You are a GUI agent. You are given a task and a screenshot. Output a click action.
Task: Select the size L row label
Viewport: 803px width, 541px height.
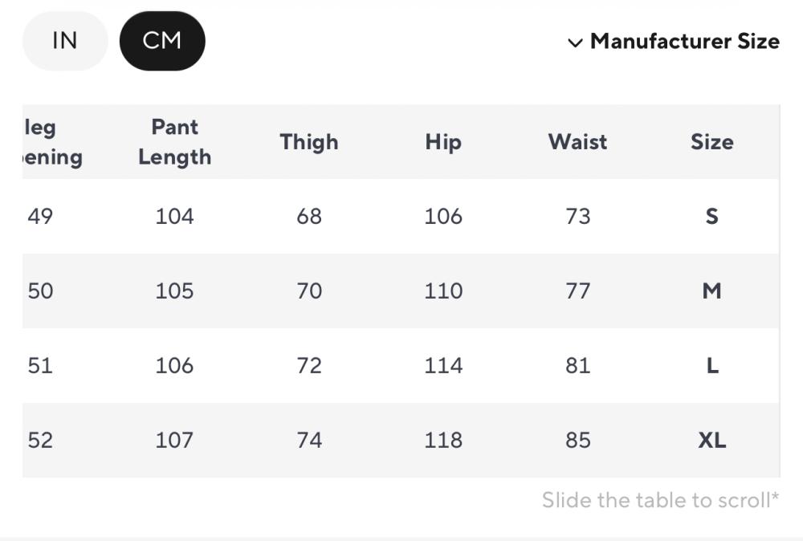click(x=711, y=366)
